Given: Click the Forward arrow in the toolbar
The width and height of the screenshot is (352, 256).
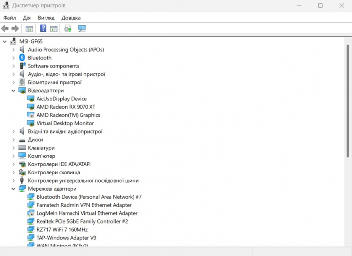Looking at the screenshot, I should coord(15,29).
